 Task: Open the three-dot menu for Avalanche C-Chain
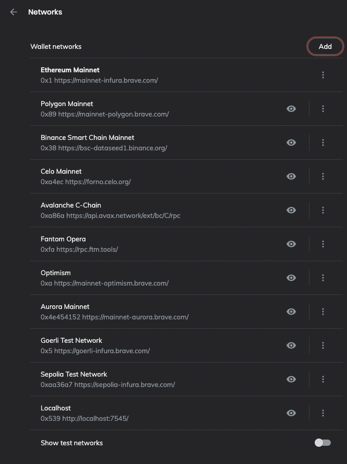point(323,210)
